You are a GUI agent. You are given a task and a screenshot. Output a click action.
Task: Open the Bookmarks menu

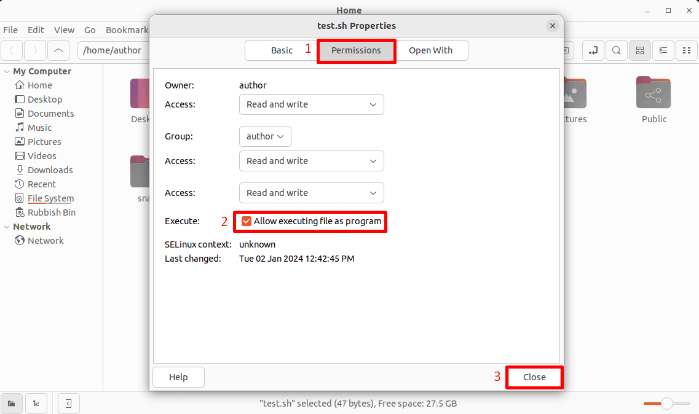point(127,29)
